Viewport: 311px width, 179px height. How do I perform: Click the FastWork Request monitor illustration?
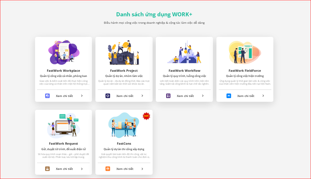(63, 125)
